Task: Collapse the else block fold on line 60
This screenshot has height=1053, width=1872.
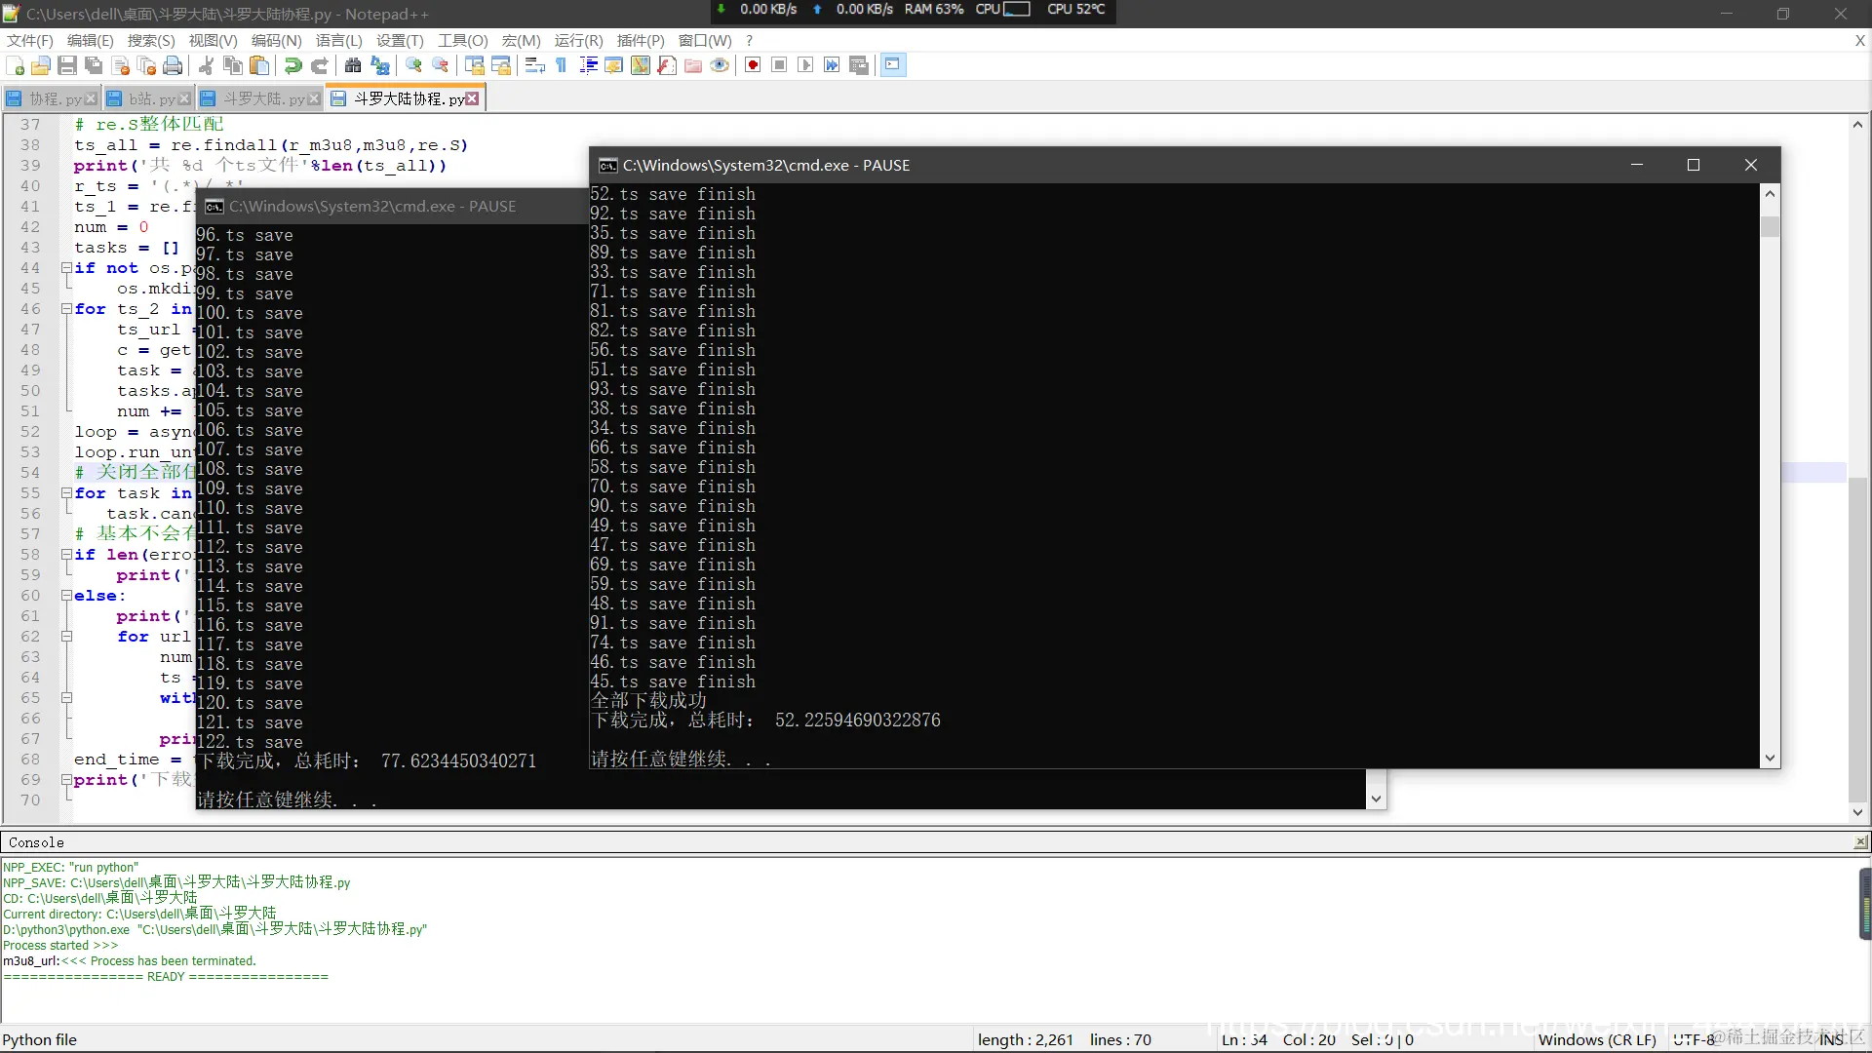Action: [x=66, y=596]
